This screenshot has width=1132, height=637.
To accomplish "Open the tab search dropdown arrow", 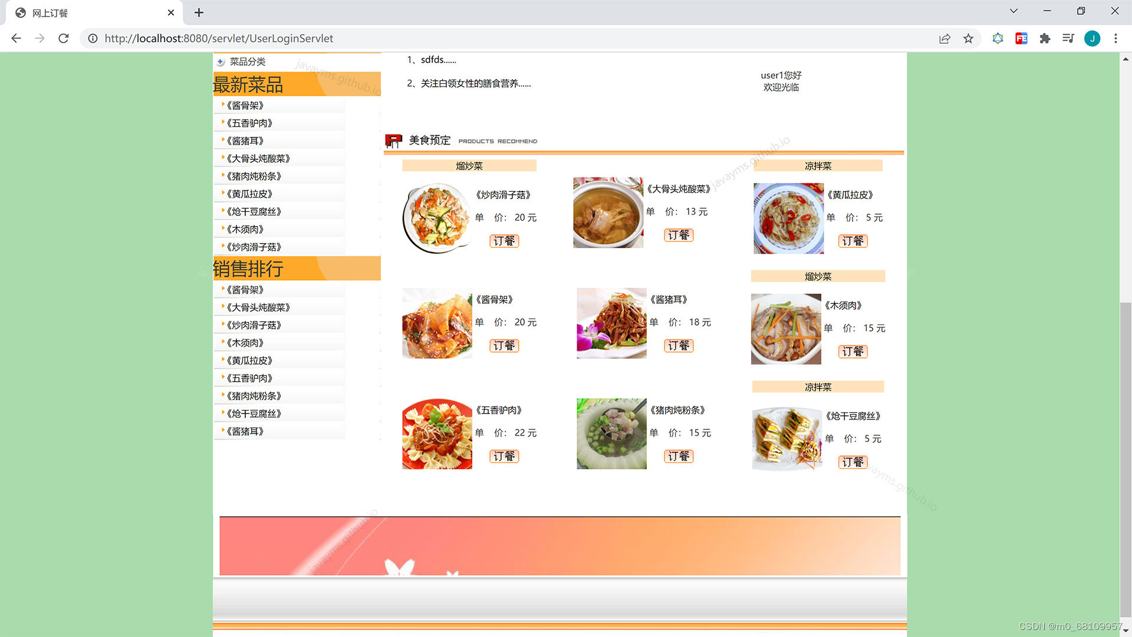I will [x=1013, y=11].
